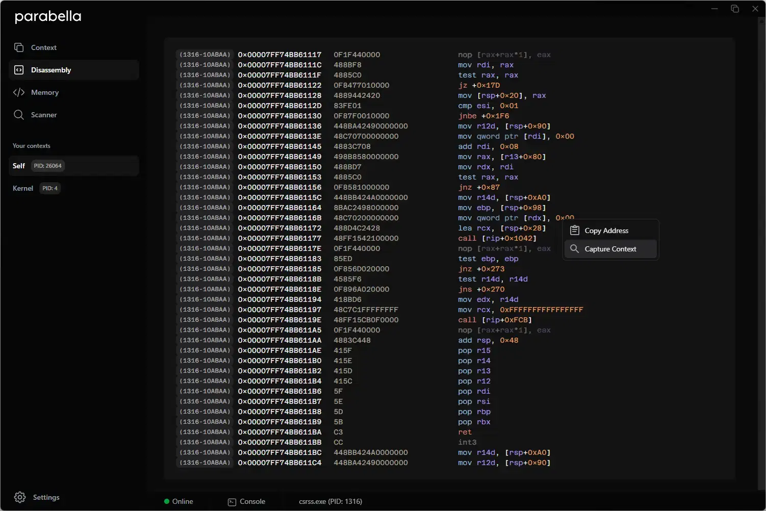Click the PID 4 badge next to Kernel
Screen dimensions: 766x511
coord(49,188)
